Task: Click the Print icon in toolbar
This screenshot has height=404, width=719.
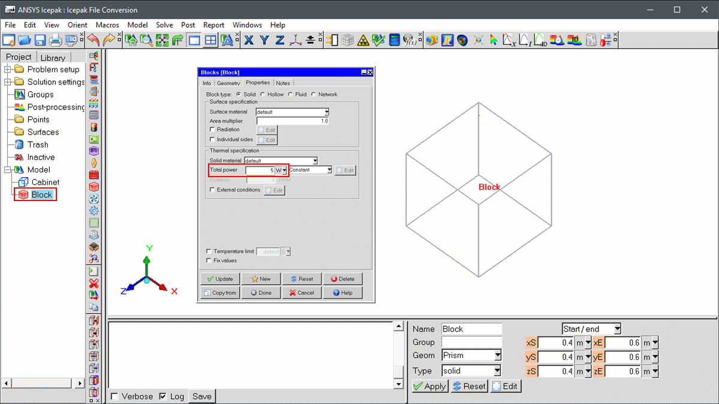Action: [55, 40]
